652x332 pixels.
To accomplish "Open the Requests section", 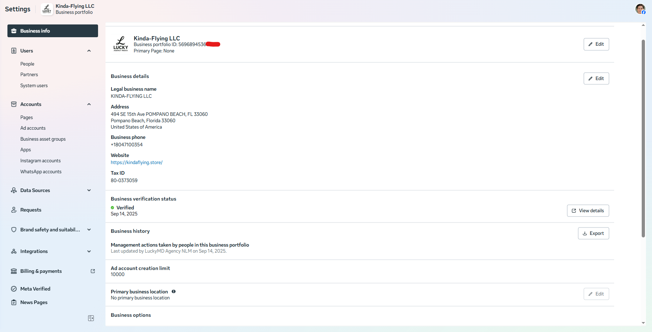I will [31, 210].
